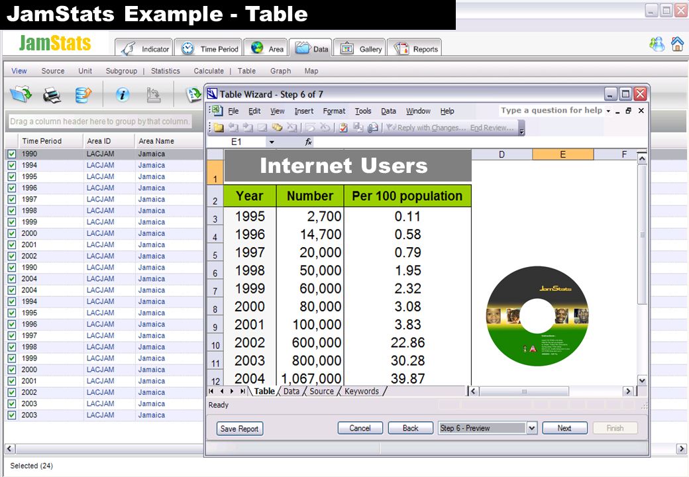This screenshot has height=477, width=689.
Task: Click the New Comment folder icon in review toolbar
Action: point(219,128)
